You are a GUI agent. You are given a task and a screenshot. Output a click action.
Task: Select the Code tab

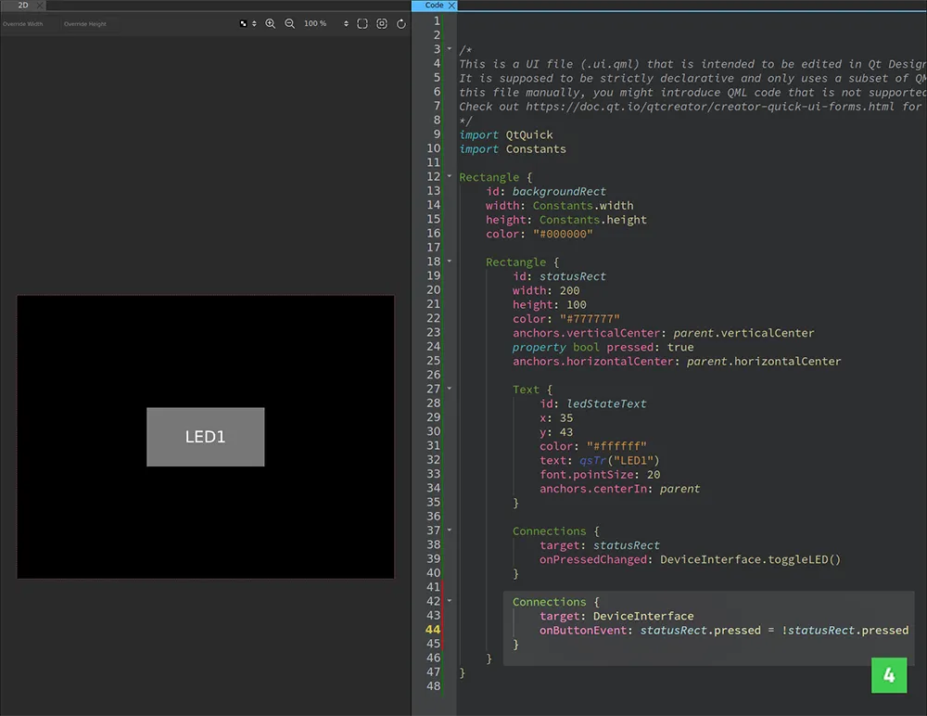(x=431, y=6)
